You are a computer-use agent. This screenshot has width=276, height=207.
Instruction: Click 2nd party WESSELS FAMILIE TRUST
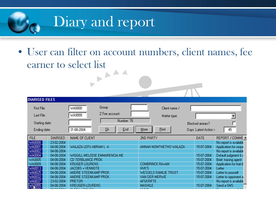[159, 172]
